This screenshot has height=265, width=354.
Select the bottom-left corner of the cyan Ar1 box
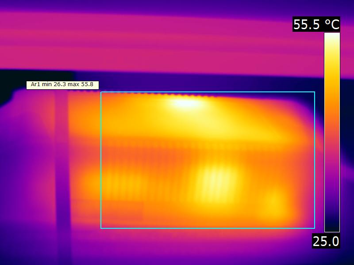[101, 228]
